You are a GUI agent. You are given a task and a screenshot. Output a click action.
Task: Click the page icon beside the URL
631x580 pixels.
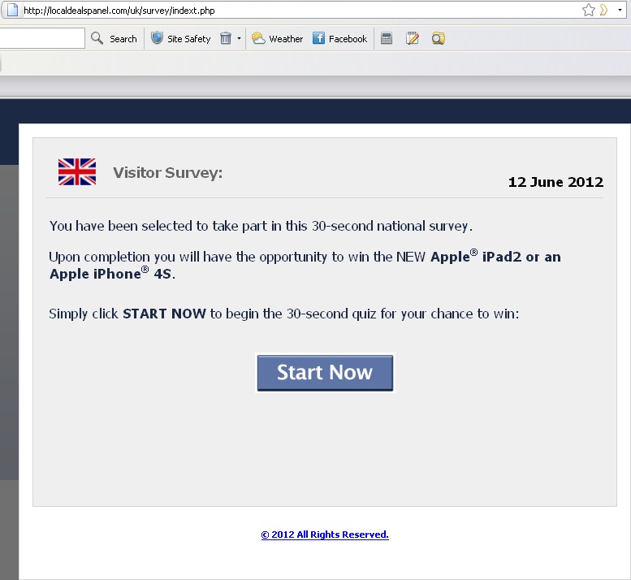[12, 10]
